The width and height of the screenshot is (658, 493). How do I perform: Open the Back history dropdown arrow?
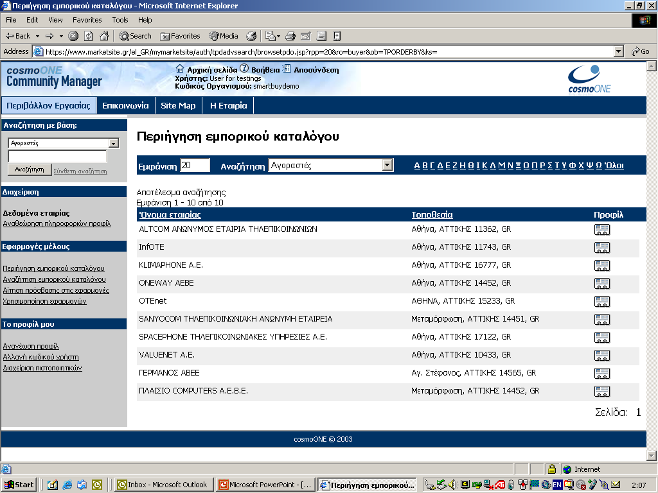pyautogui.click(x=37, y=36)
